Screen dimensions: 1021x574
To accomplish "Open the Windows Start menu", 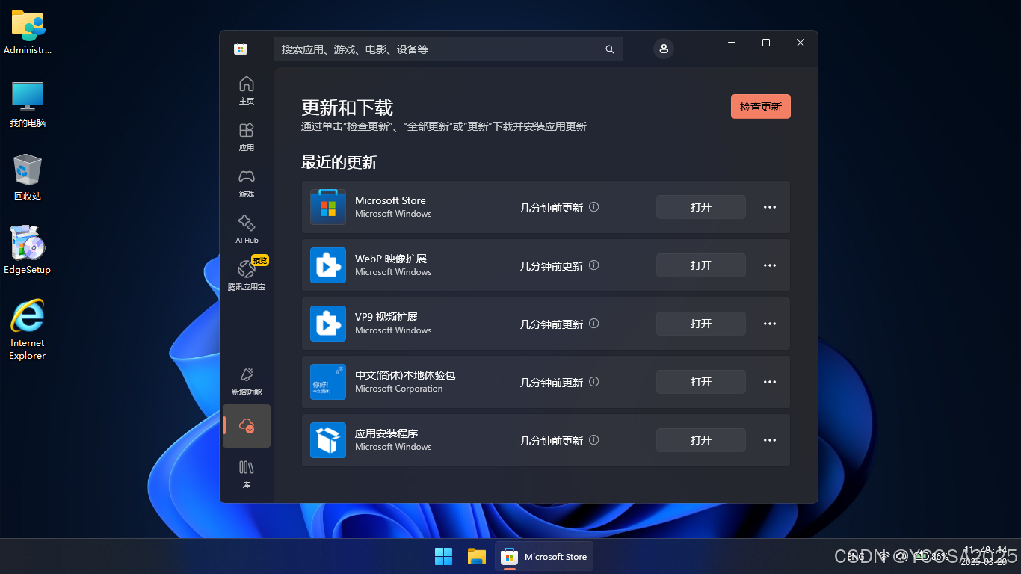I will coord(444,557).
